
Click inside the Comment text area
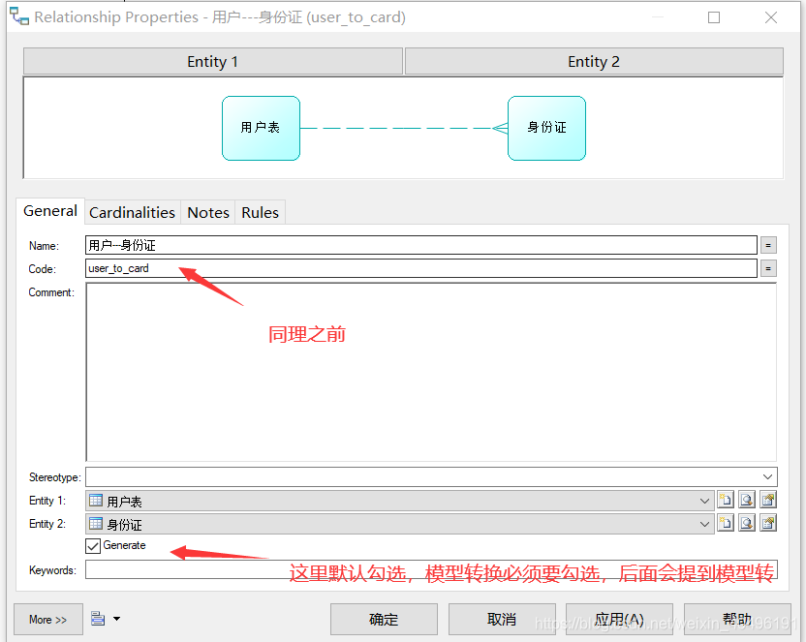pyautogui.click(x=431, y=372)
